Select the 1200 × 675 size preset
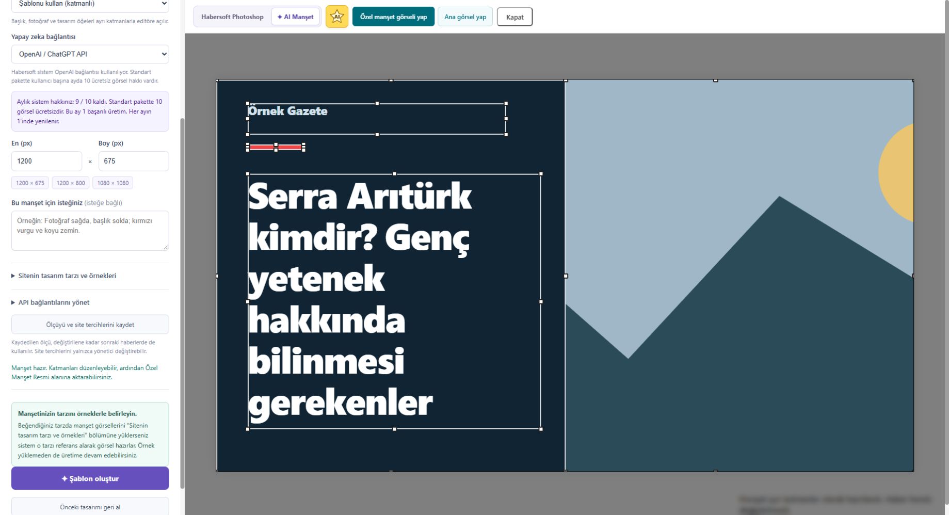The width and height of the screenshot is (949, 515). (30, 183)
